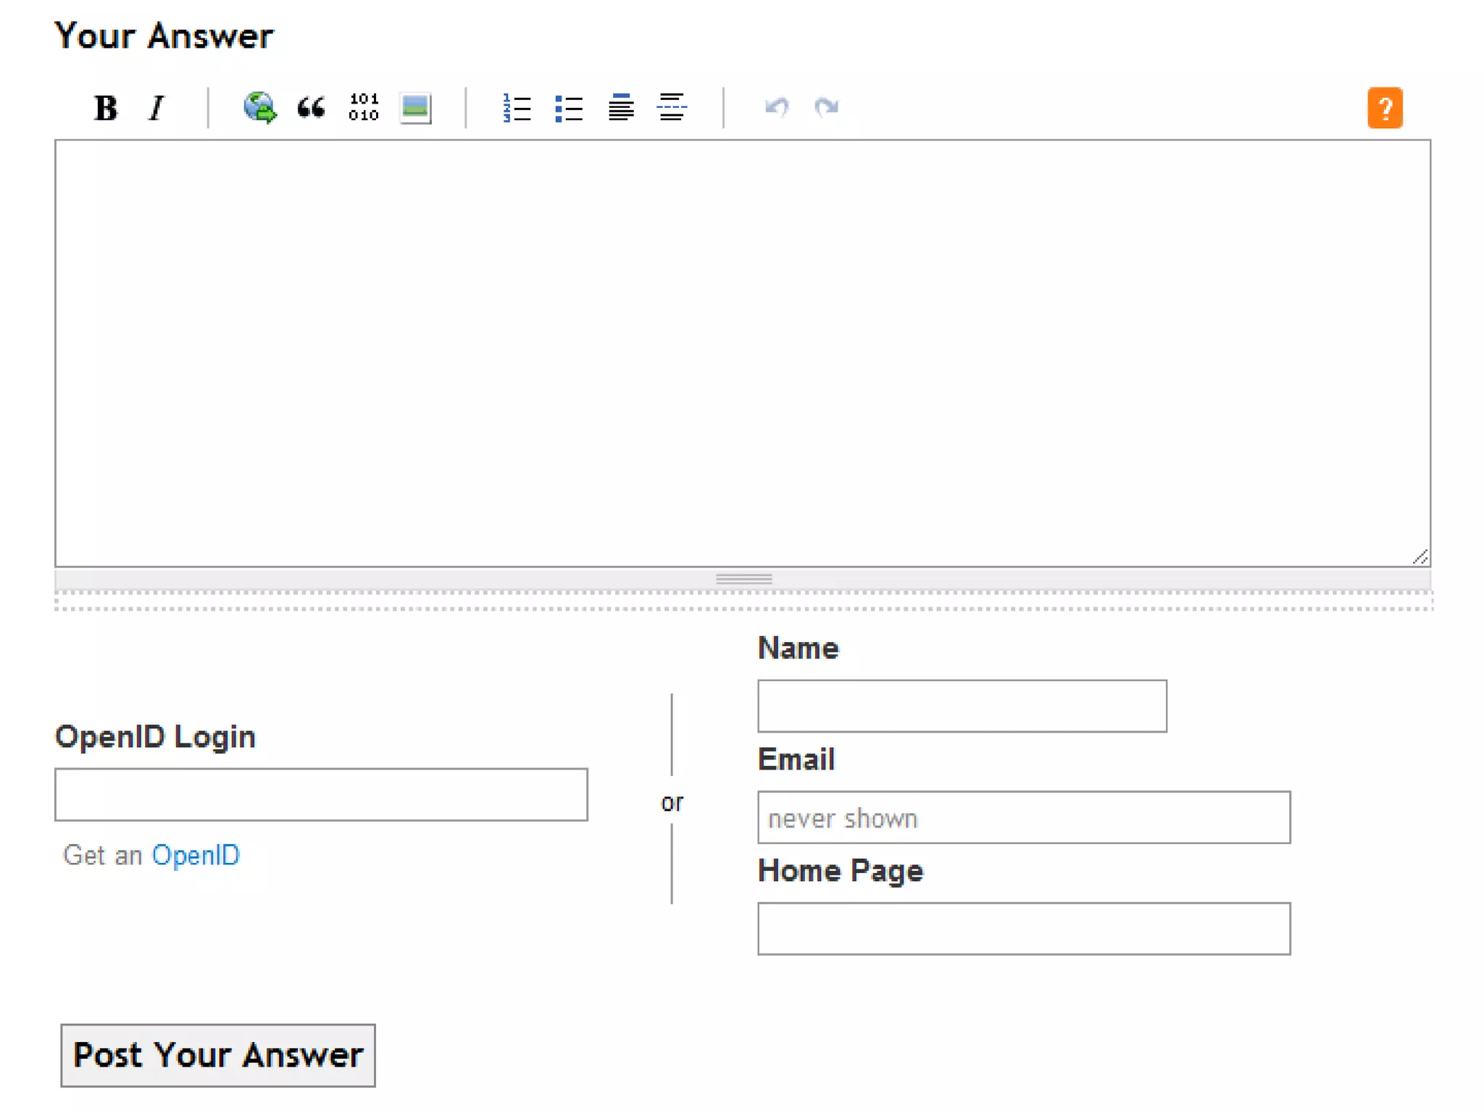Apply italic formatting
The width and height of the screenshot is (1484, 1113).
[157, 108]
